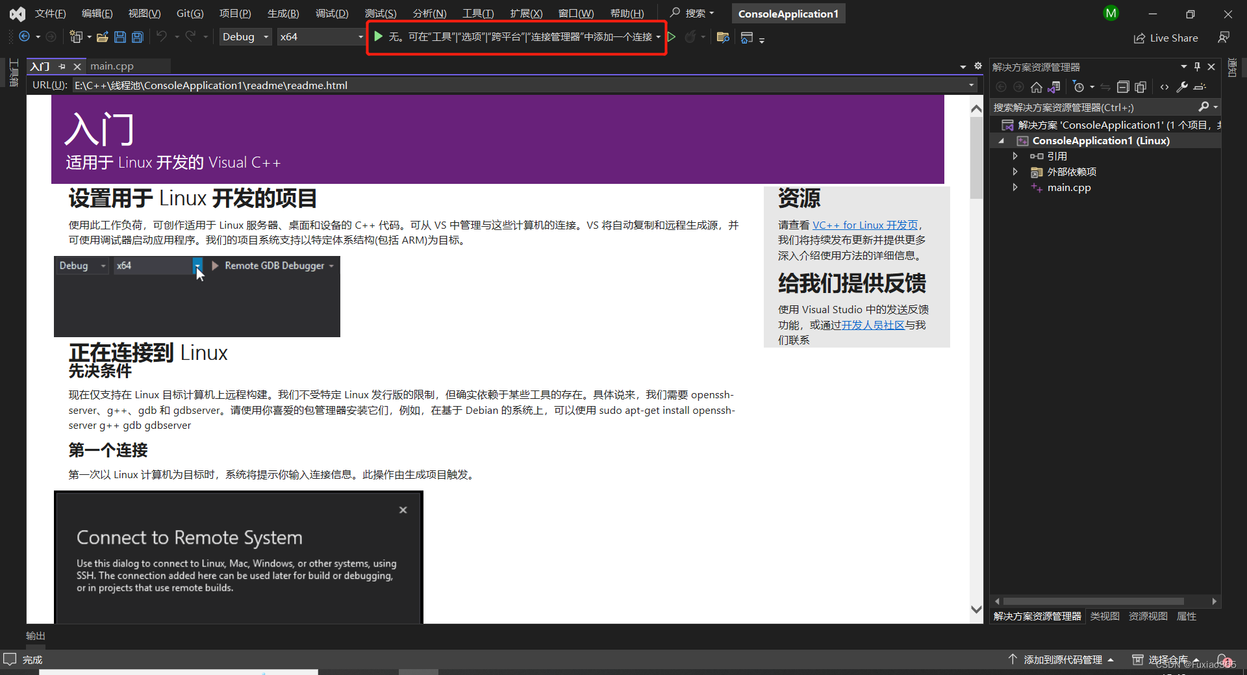The image size is (1247, 675).
Task: Open the URL address bar dropdown arrow
Action: [972, 85]
